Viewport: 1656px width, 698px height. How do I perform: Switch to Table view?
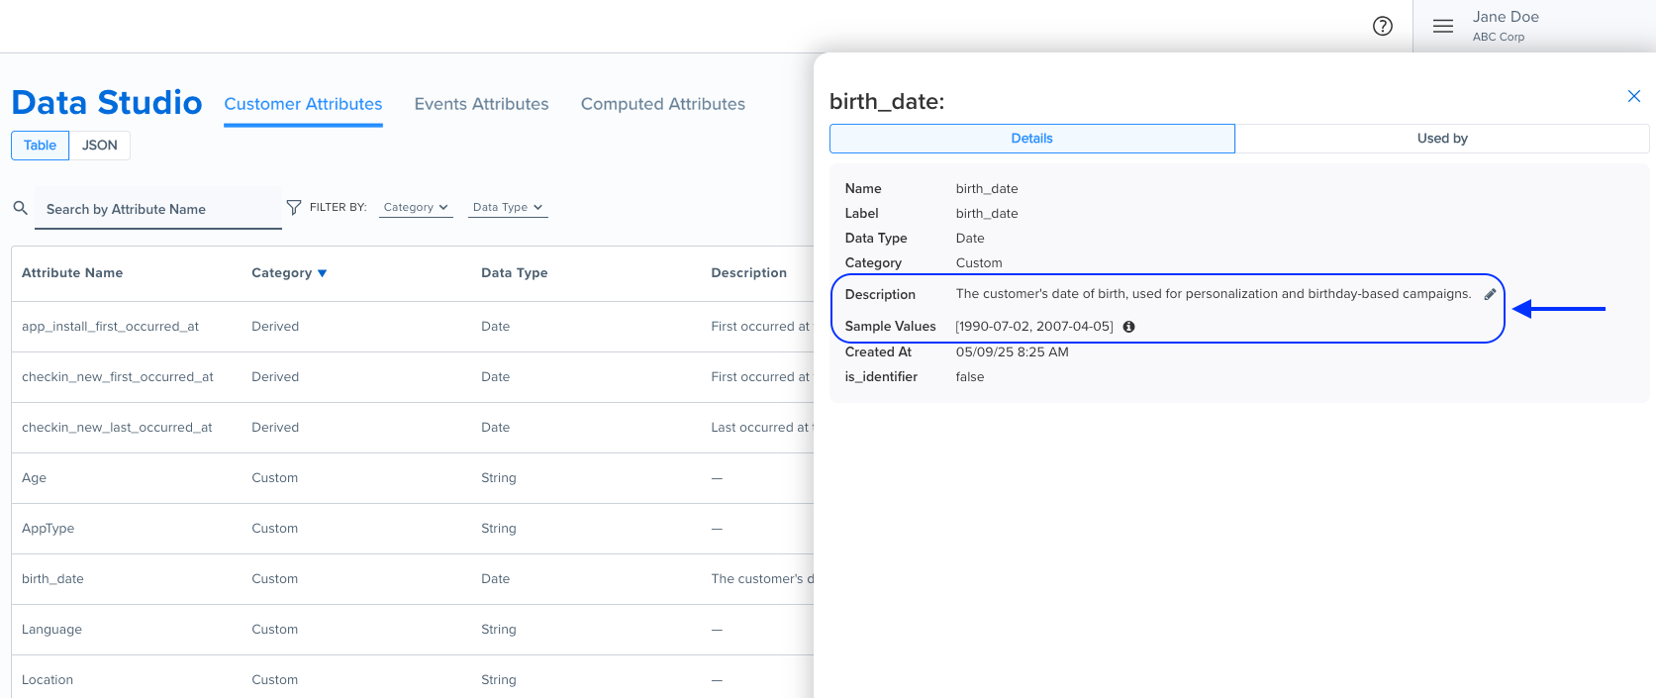pos(41,146)
